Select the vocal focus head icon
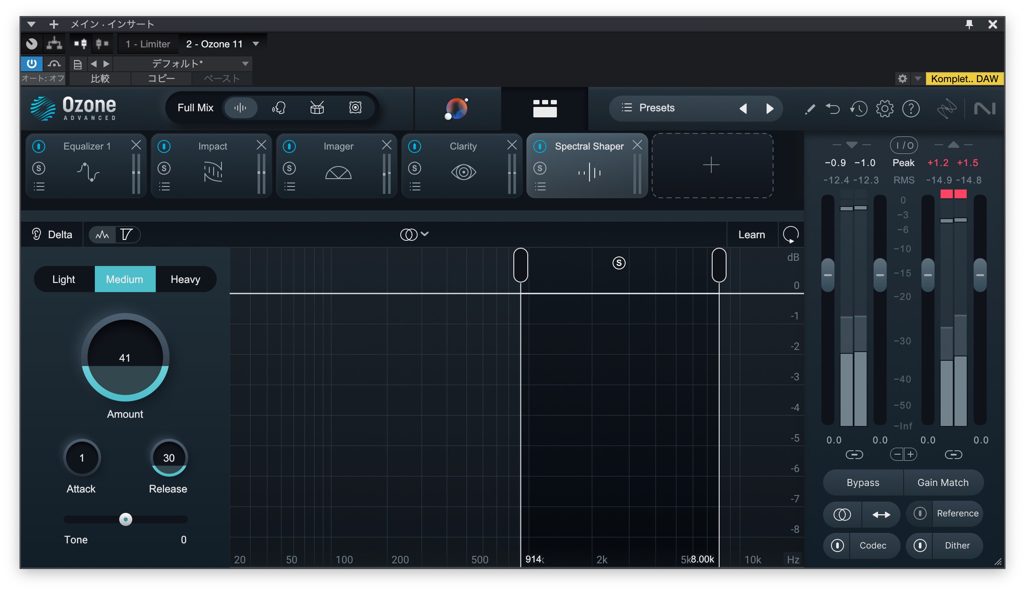The image size is (1025, 592). click(x=278, y=108)
